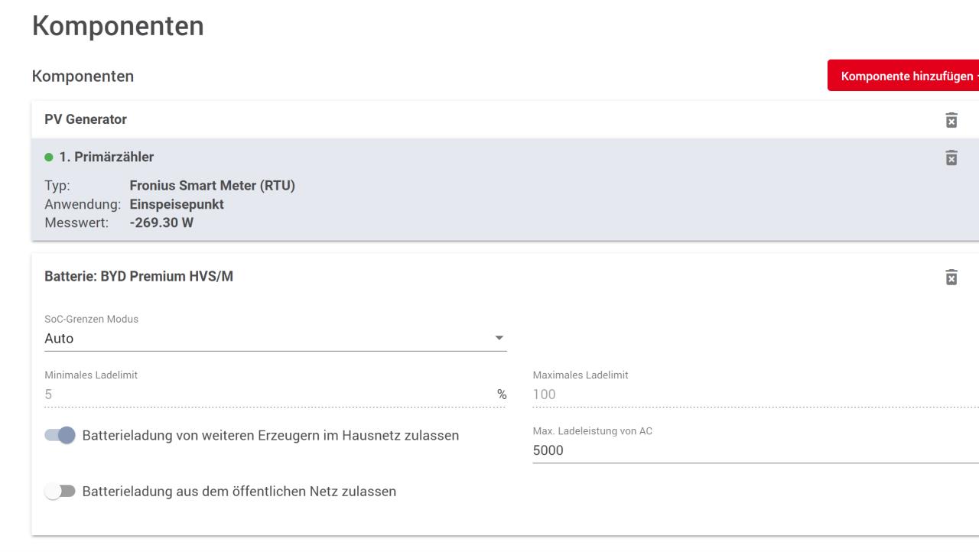Open the SoC-Grenzen Modus dropdown
Image resolution: width=979 pixels, height=552 pixels.
point(275,338)
